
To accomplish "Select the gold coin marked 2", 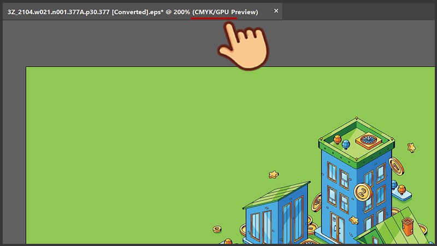I will tap(362, 192).
